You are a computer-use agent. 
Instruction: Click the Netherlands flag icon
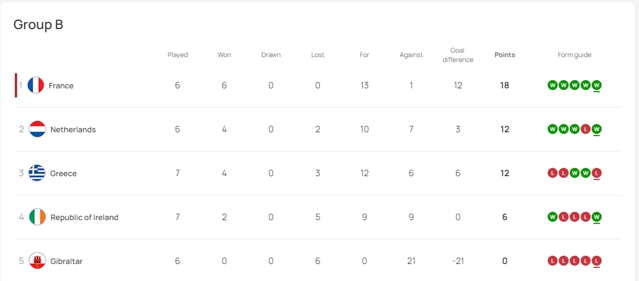point(37,129)
